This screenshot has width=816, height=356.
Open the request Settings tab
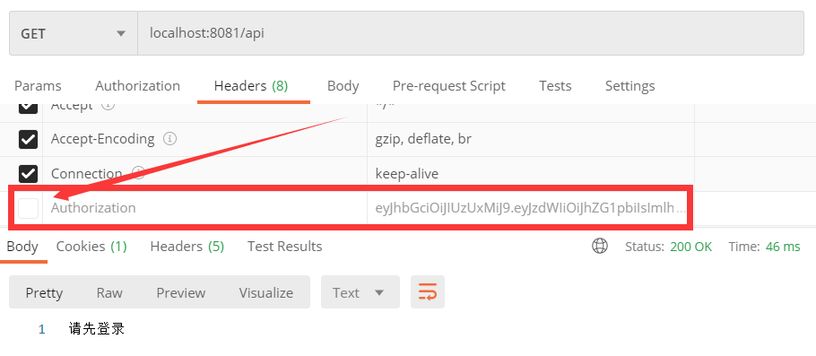pyautogui.click(x=629, y=86)
